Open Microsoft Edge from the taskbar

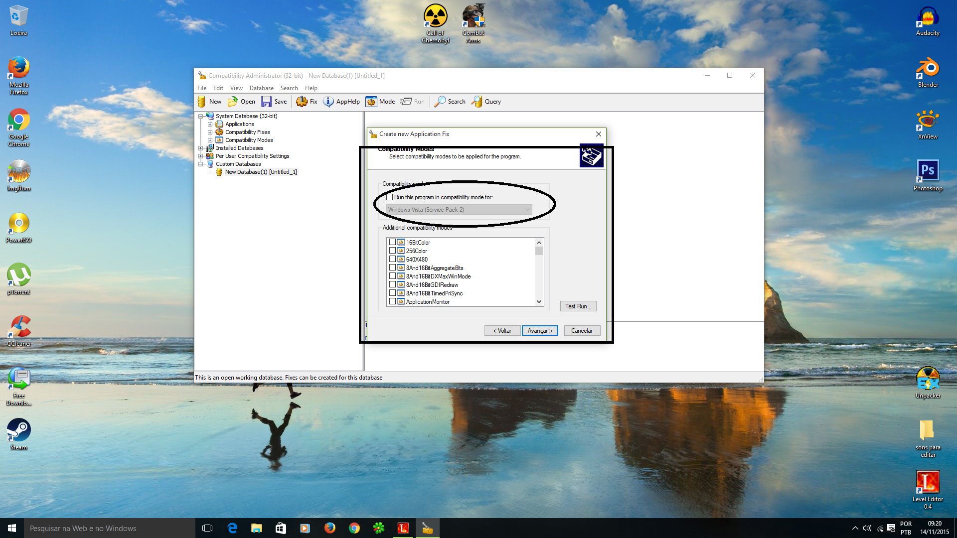(232, 528)
